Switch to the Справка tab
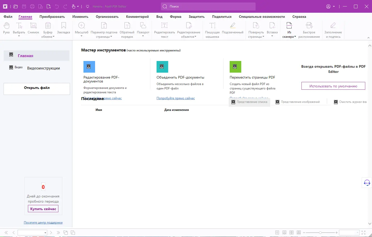Viewport: 372px width, 237px height. click(x=299, y=17)
